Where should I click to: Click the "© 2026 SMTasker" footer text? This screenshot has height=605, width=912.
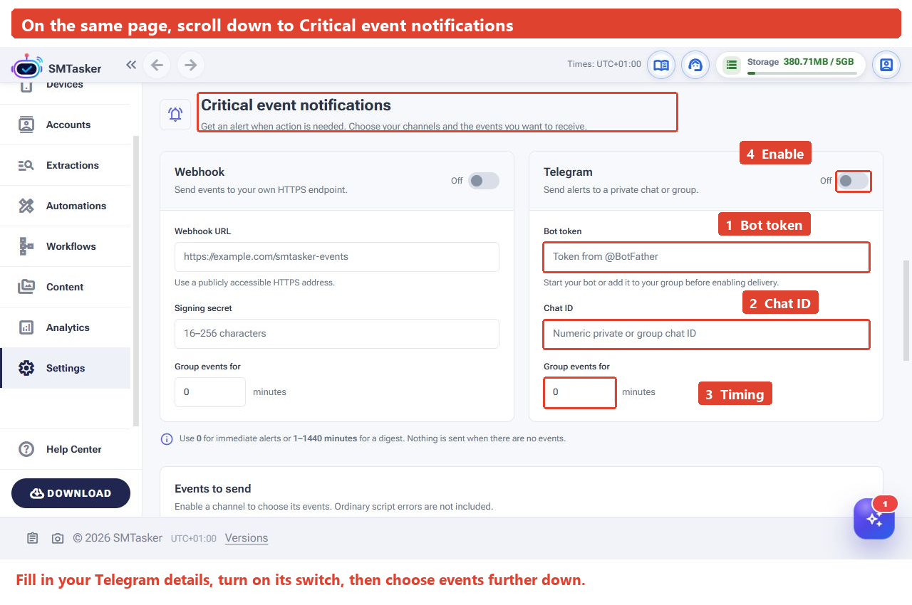118,538
